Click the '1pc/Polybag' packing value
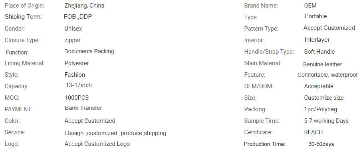Screen dimensions: 361x151 [321, 109]
